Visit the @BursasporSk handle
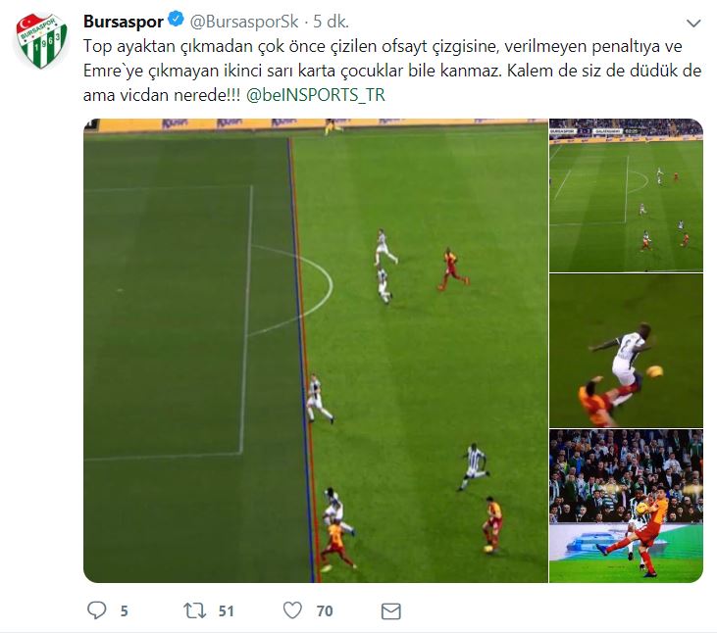 click(x=243, y=22)
